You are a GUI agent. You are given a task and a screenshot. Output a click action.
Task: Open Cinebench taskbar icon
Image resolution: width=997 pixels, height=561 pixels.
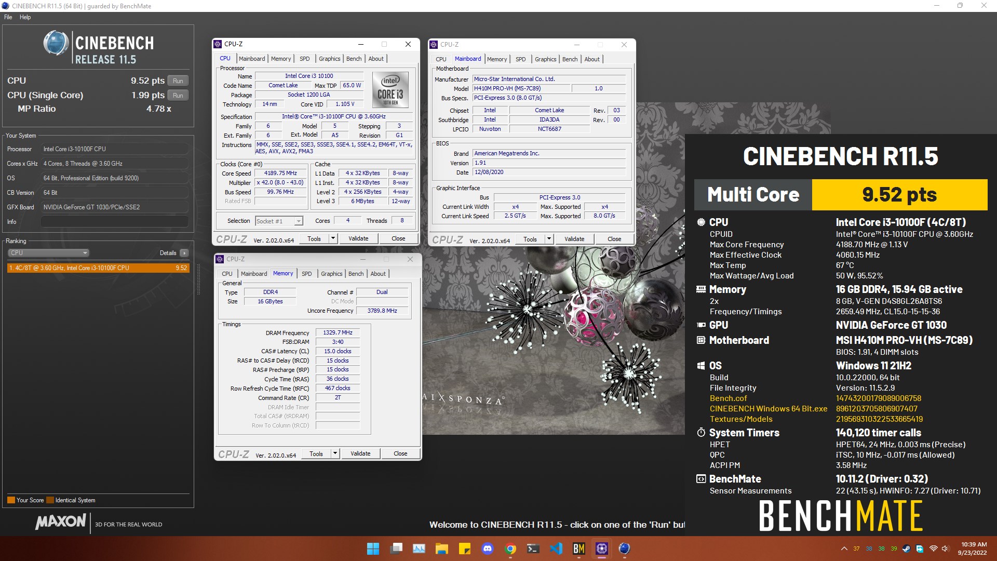(625, 549)
